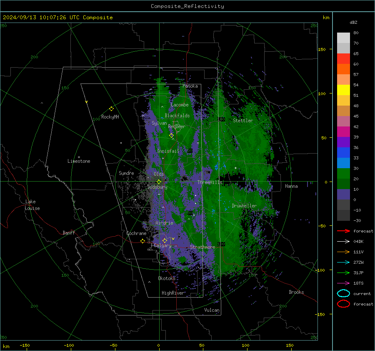Click the Blackfalds town label
375x351 pixels.
[x=177, y=116]
